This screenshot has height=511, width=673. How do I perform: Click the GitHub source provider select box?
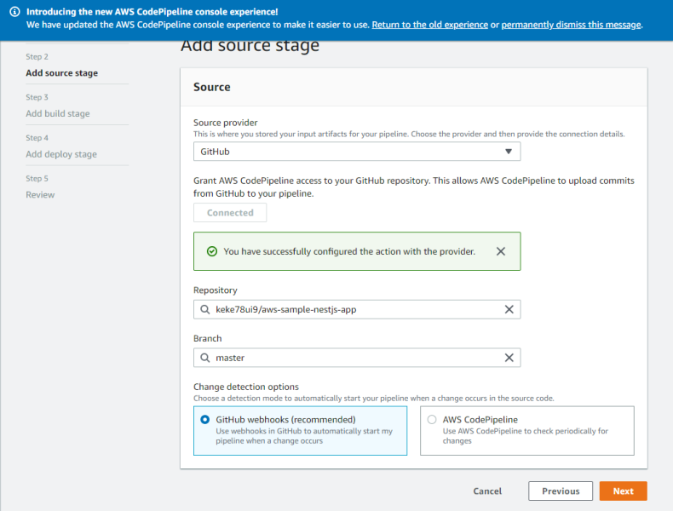[x=357, y=152]
